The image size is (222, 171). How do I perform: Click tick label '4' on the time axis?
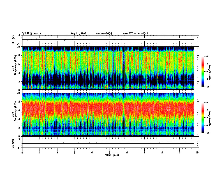tap(92, 153)
